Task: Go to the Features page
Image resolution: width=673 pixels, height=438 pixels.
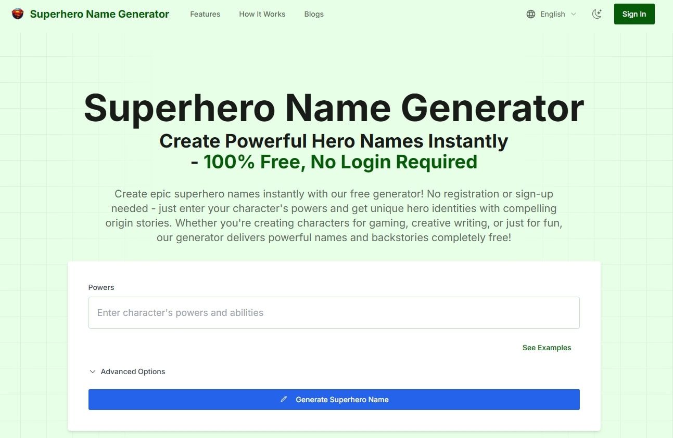Action: [205, 14]
